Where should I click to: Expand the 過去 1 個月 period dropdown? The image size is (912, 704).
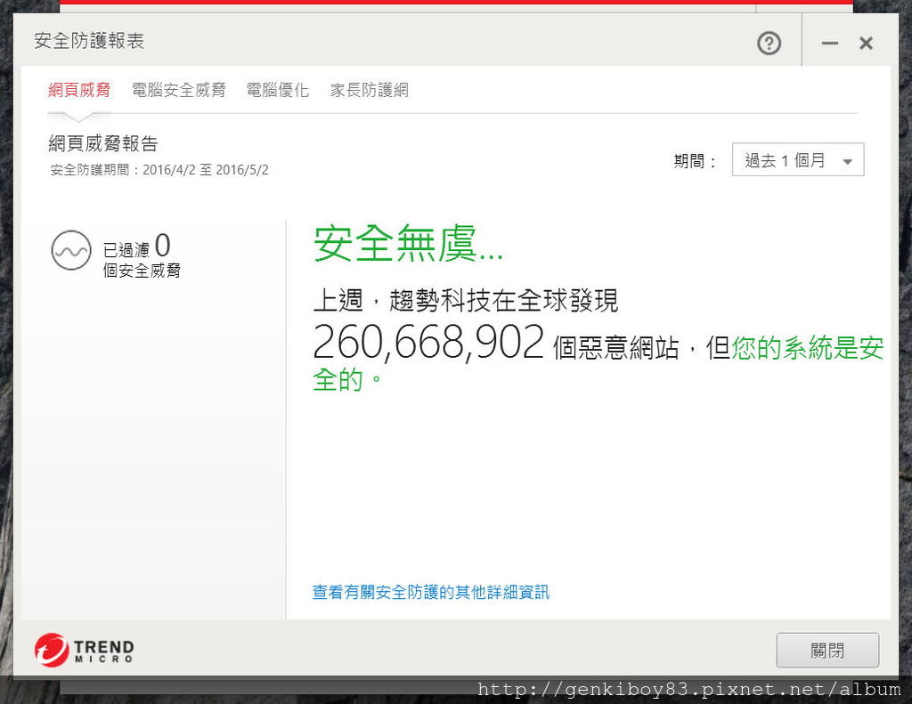797,160
